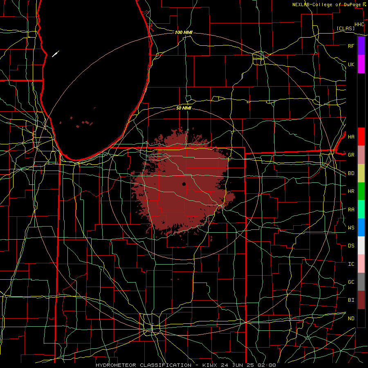
Task: Click the "[CLAS]" units label
Action: pyautogui.click(x=346, y=28)
